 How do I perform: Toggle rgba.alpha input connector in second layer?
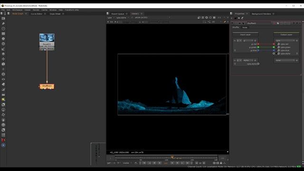[x=258, y=64]
